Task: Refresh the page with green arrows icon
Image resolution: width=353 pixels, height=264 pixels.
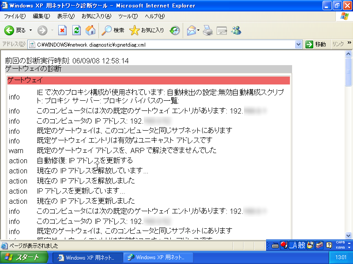Action: 76,30
